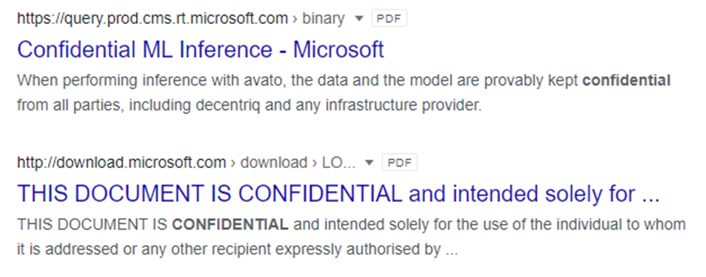The image size is (706, 277).
Task: Open the 'Confidential ML Inference - Microsoft' result
Action: pyautogui.click(x=201, y=50)
